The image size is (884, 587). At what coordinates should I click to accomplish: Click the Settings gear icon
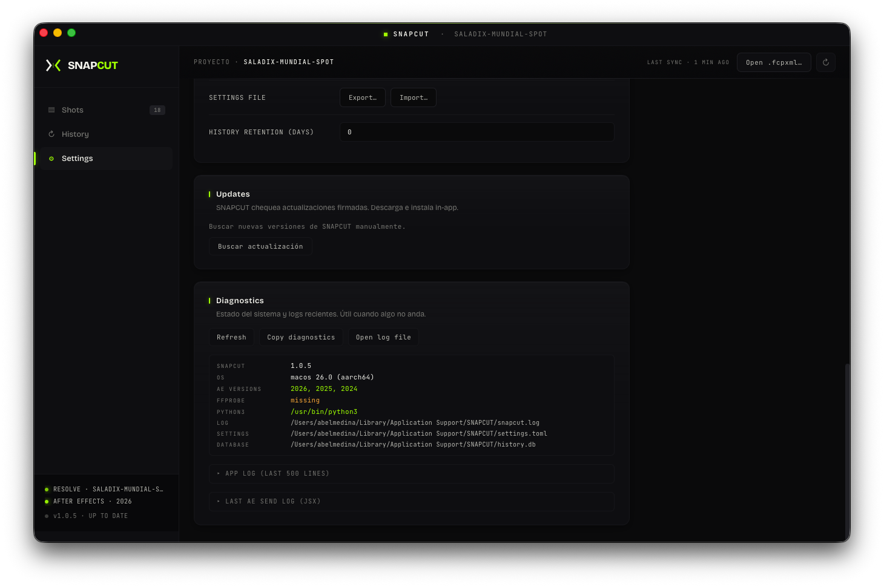pyautogui.click(x=51, y=159)
